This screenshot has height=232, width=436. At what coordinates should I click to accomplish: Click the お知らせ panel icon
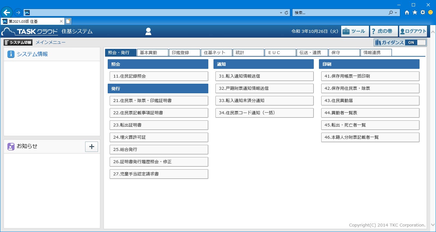tap(11, 146)
